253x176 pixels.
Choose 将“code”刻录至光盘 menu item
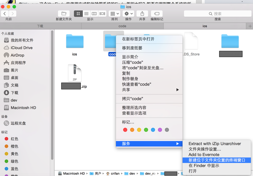point(149,68)
